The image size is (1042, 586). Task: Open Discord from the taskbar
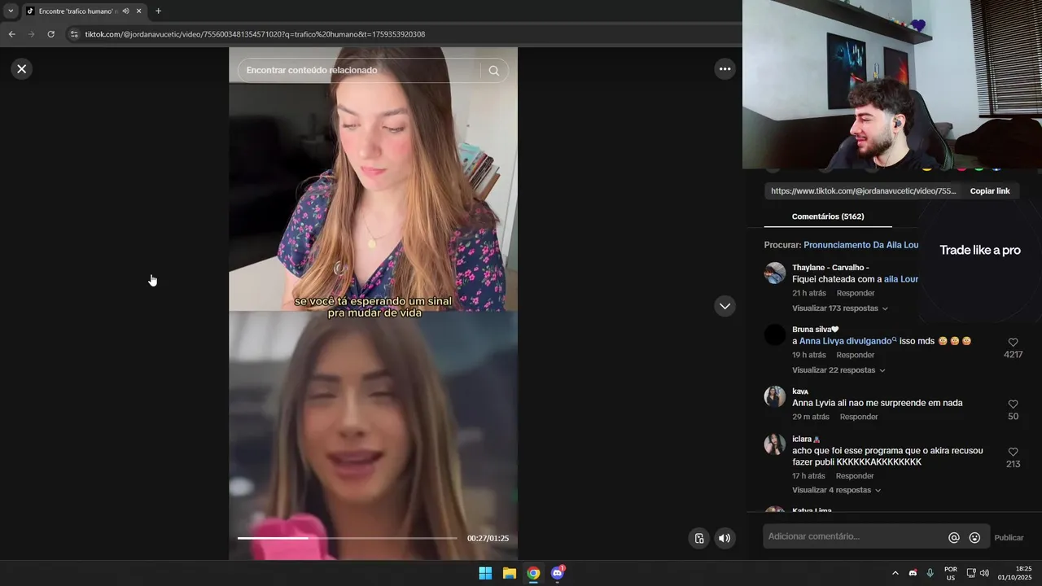point(558,573)
